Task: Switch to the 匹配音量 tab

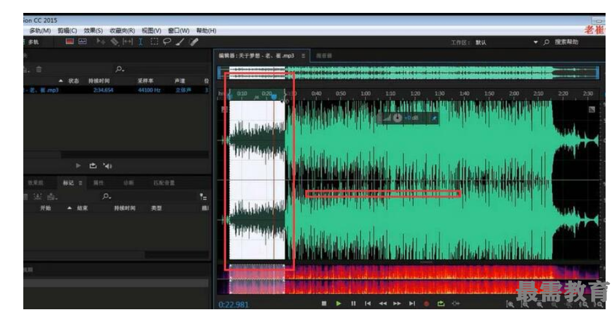Action: pos(163,183)
